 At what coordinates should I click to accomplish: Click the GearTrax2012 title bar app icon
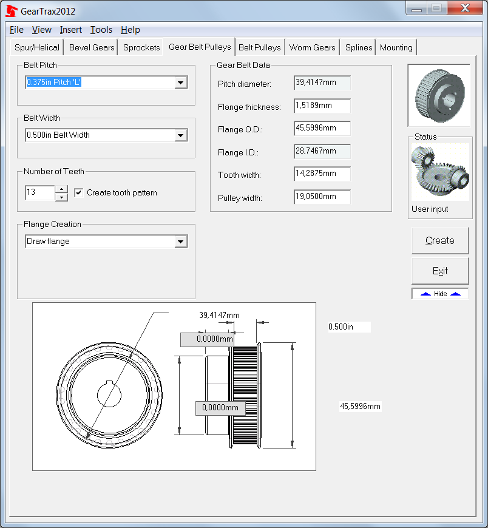coord(11,11)
